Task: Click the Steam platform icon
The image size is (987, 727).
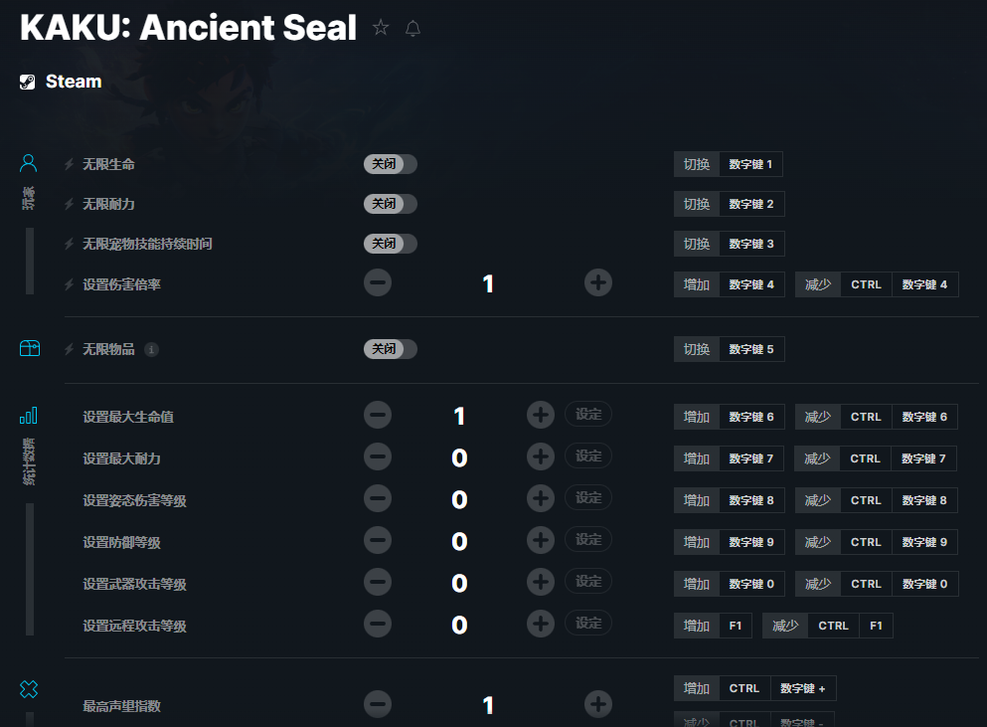Action: 27,82
